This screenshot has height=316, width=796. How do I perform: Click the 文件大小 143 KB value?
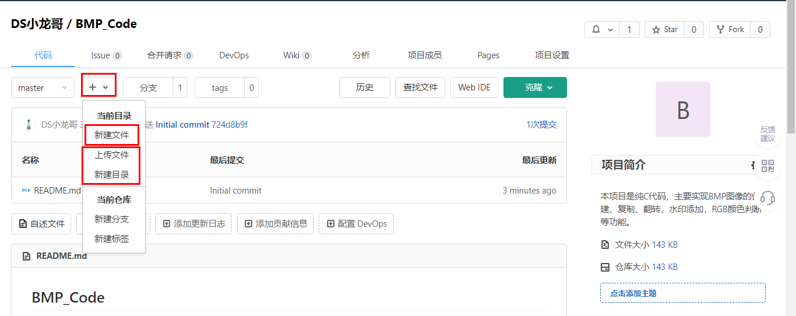click(x=665, y=245)
